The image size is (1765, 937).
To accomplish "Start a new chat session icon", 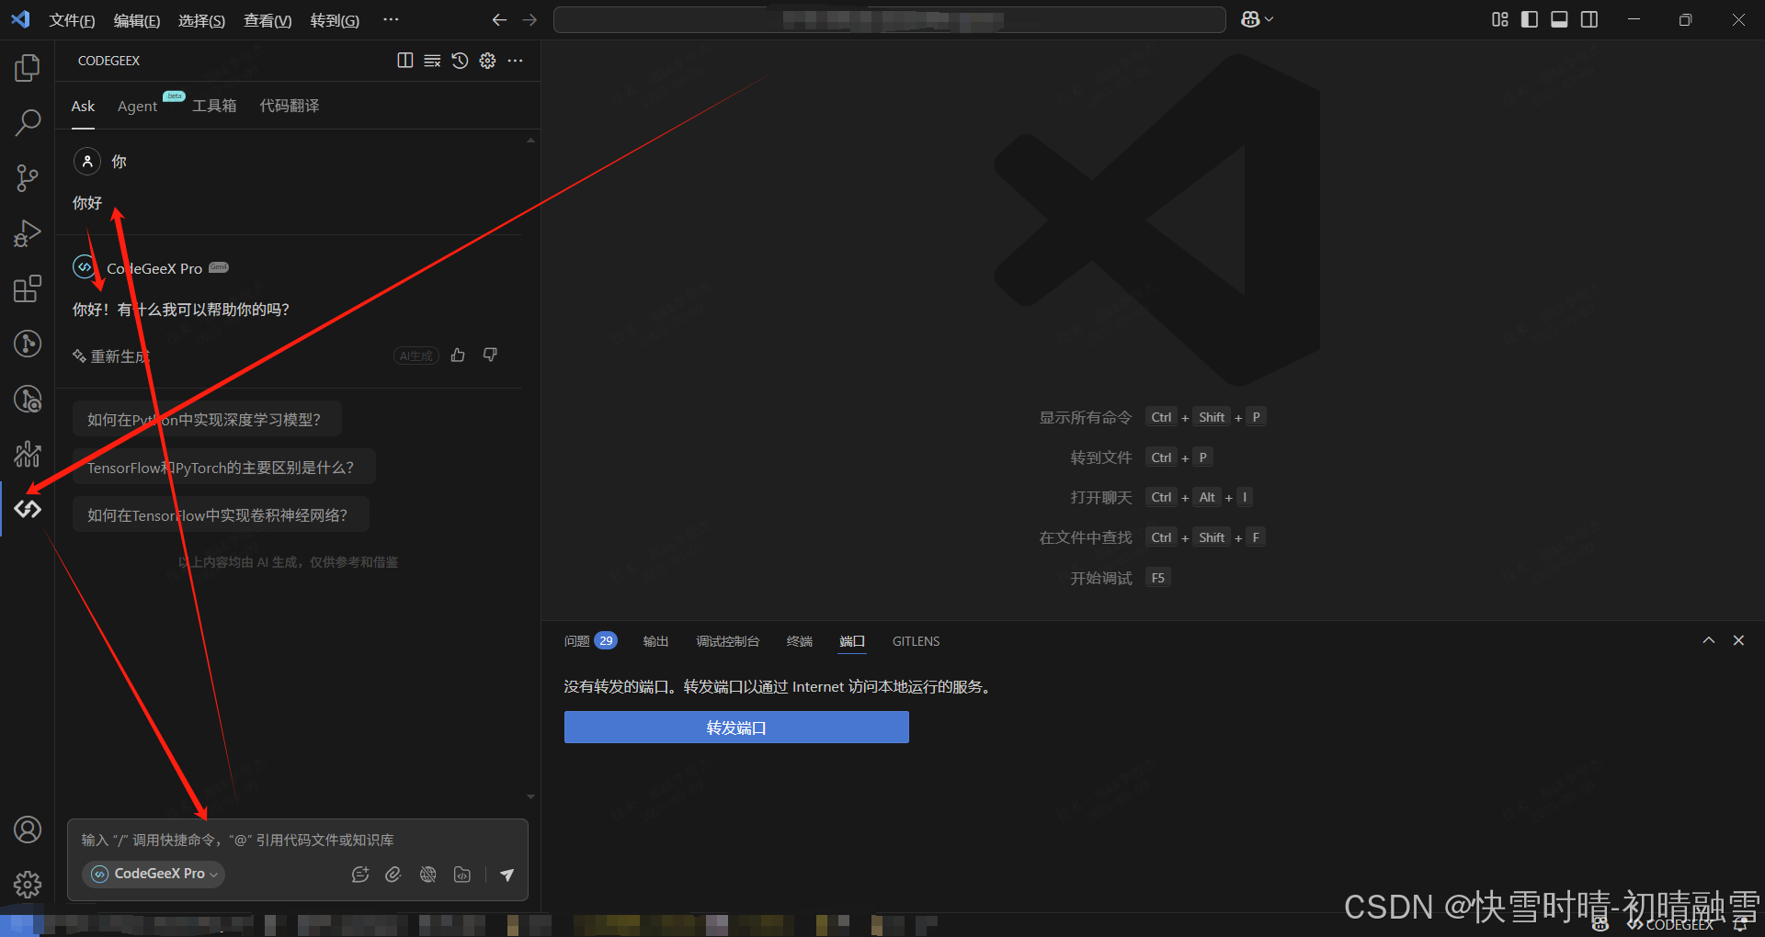I will (360, 875).
